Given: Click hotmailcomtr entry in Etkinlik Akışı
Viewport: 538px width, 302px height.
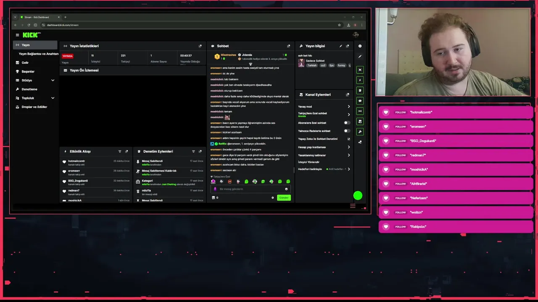Looking at the screenshot, I should [97, 162].
